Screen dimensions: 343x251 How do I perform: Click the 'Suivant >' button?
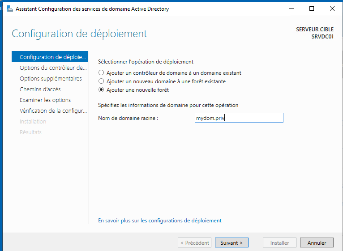coord(232,242)
